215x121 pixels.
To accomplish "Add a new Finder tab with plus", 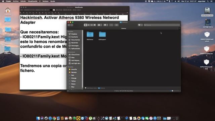I will click(x=179, y=28).
